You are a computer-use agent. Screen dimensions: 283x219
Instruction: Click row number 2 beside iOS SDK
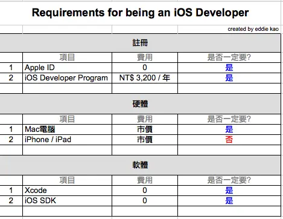11,201
